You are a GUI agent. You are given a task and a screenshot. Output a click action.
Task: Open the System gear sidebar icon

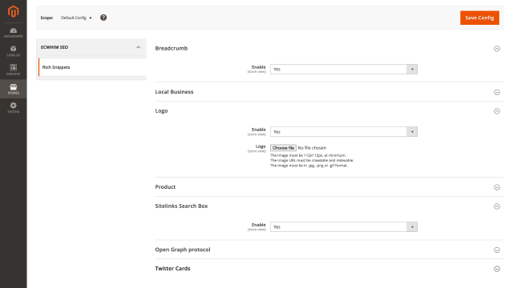[x=14, y=107]
